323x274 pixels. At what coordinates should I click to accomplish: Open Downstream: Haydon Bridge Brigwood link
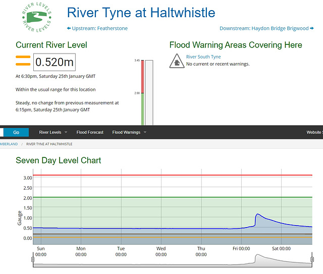(x=264, y=28)
